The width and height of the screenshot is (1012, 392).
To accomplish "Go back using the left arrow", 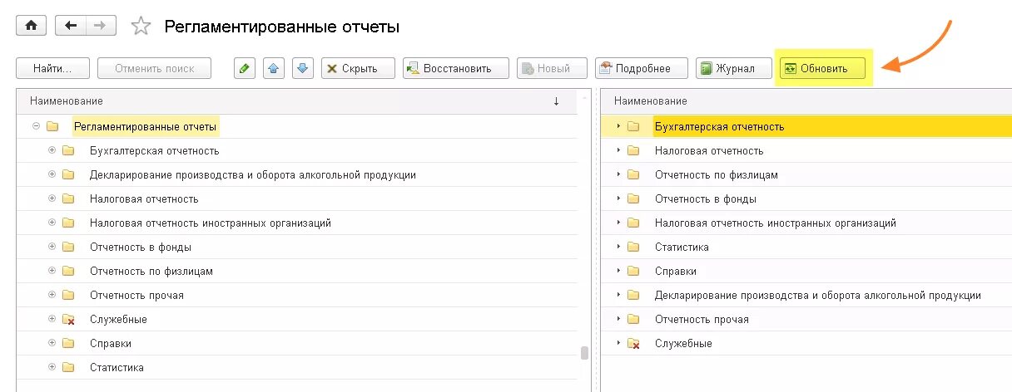I will click(x=71, y=26).
